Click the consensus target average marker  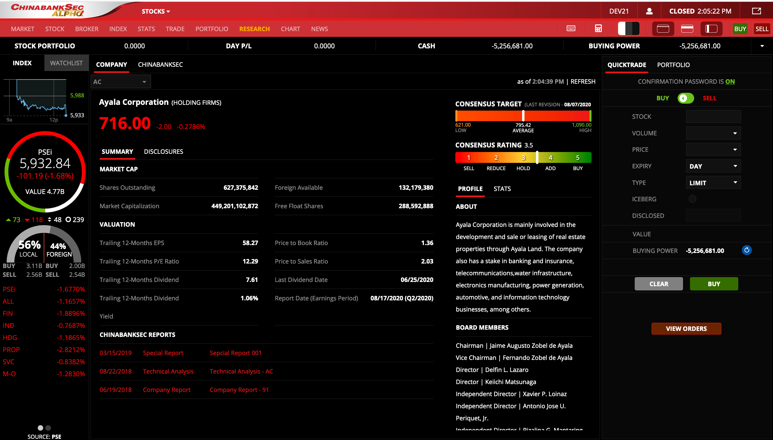coord(523,116)
